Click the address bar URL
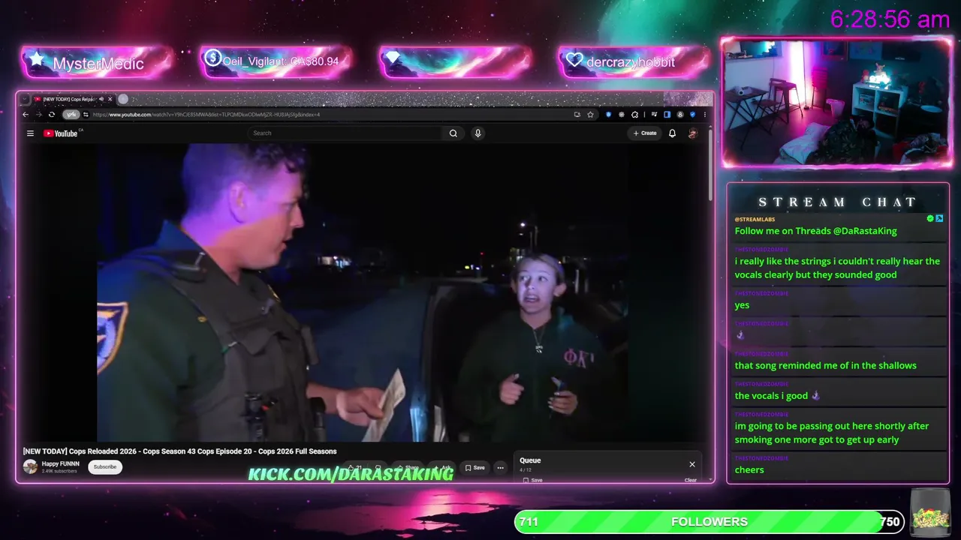 point(206,115)
